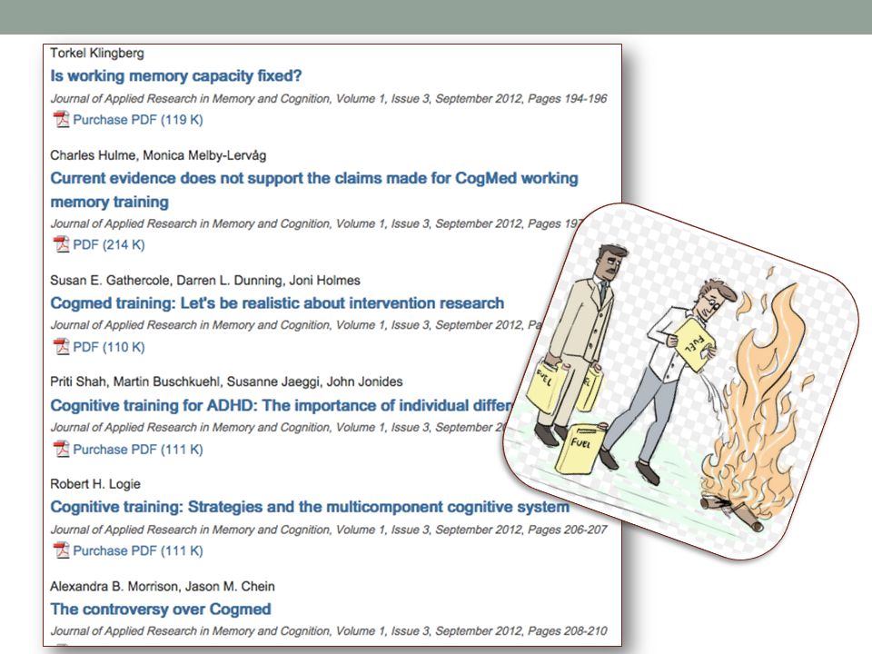Open 'The controversy over Cogmed' article
Viewport: 872px width, 654px height.
161,609
